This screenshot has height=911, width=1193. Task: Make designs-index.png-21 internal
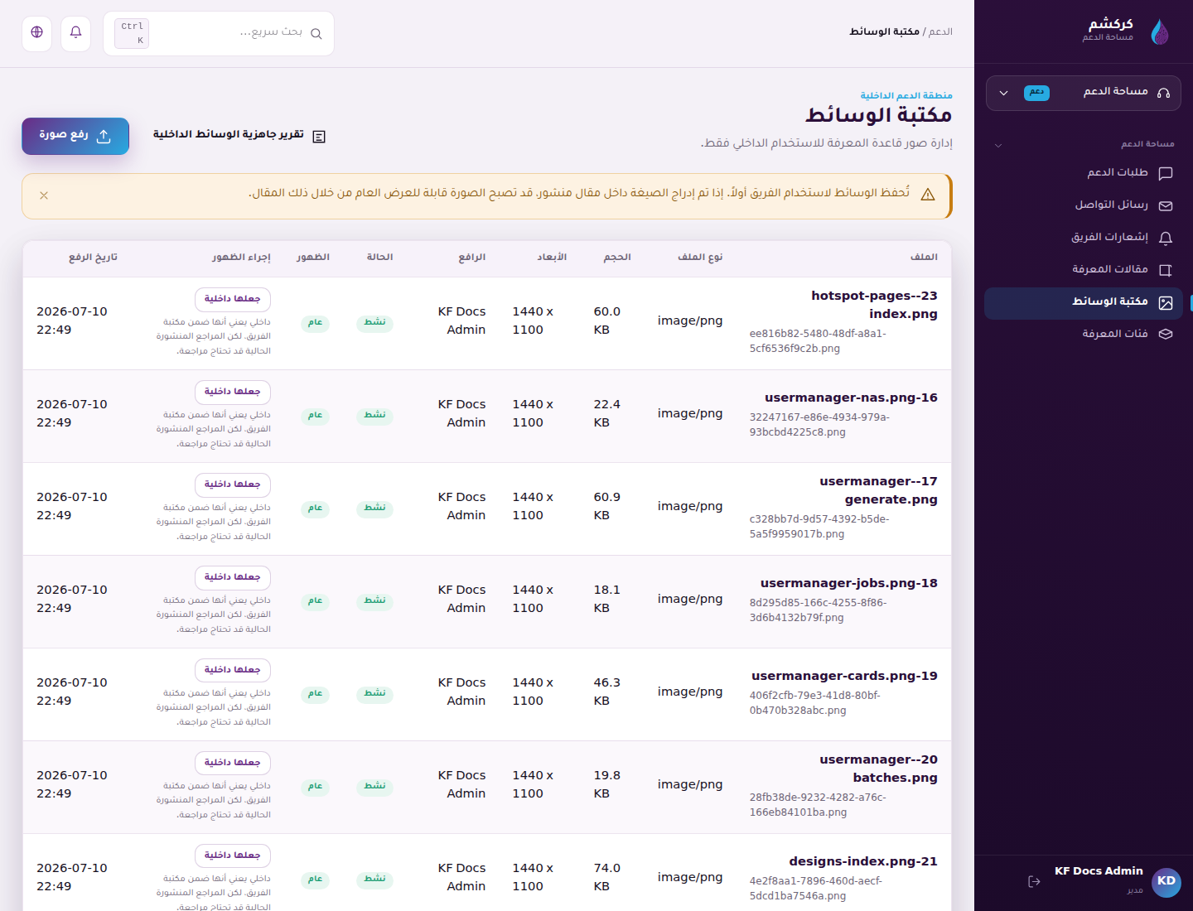pos(233,856)
